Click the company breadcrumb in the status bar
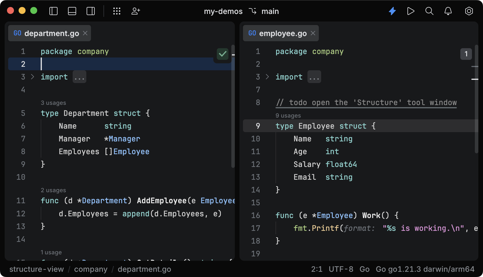This screenshot has height=277, width=483. coord(90,269)
